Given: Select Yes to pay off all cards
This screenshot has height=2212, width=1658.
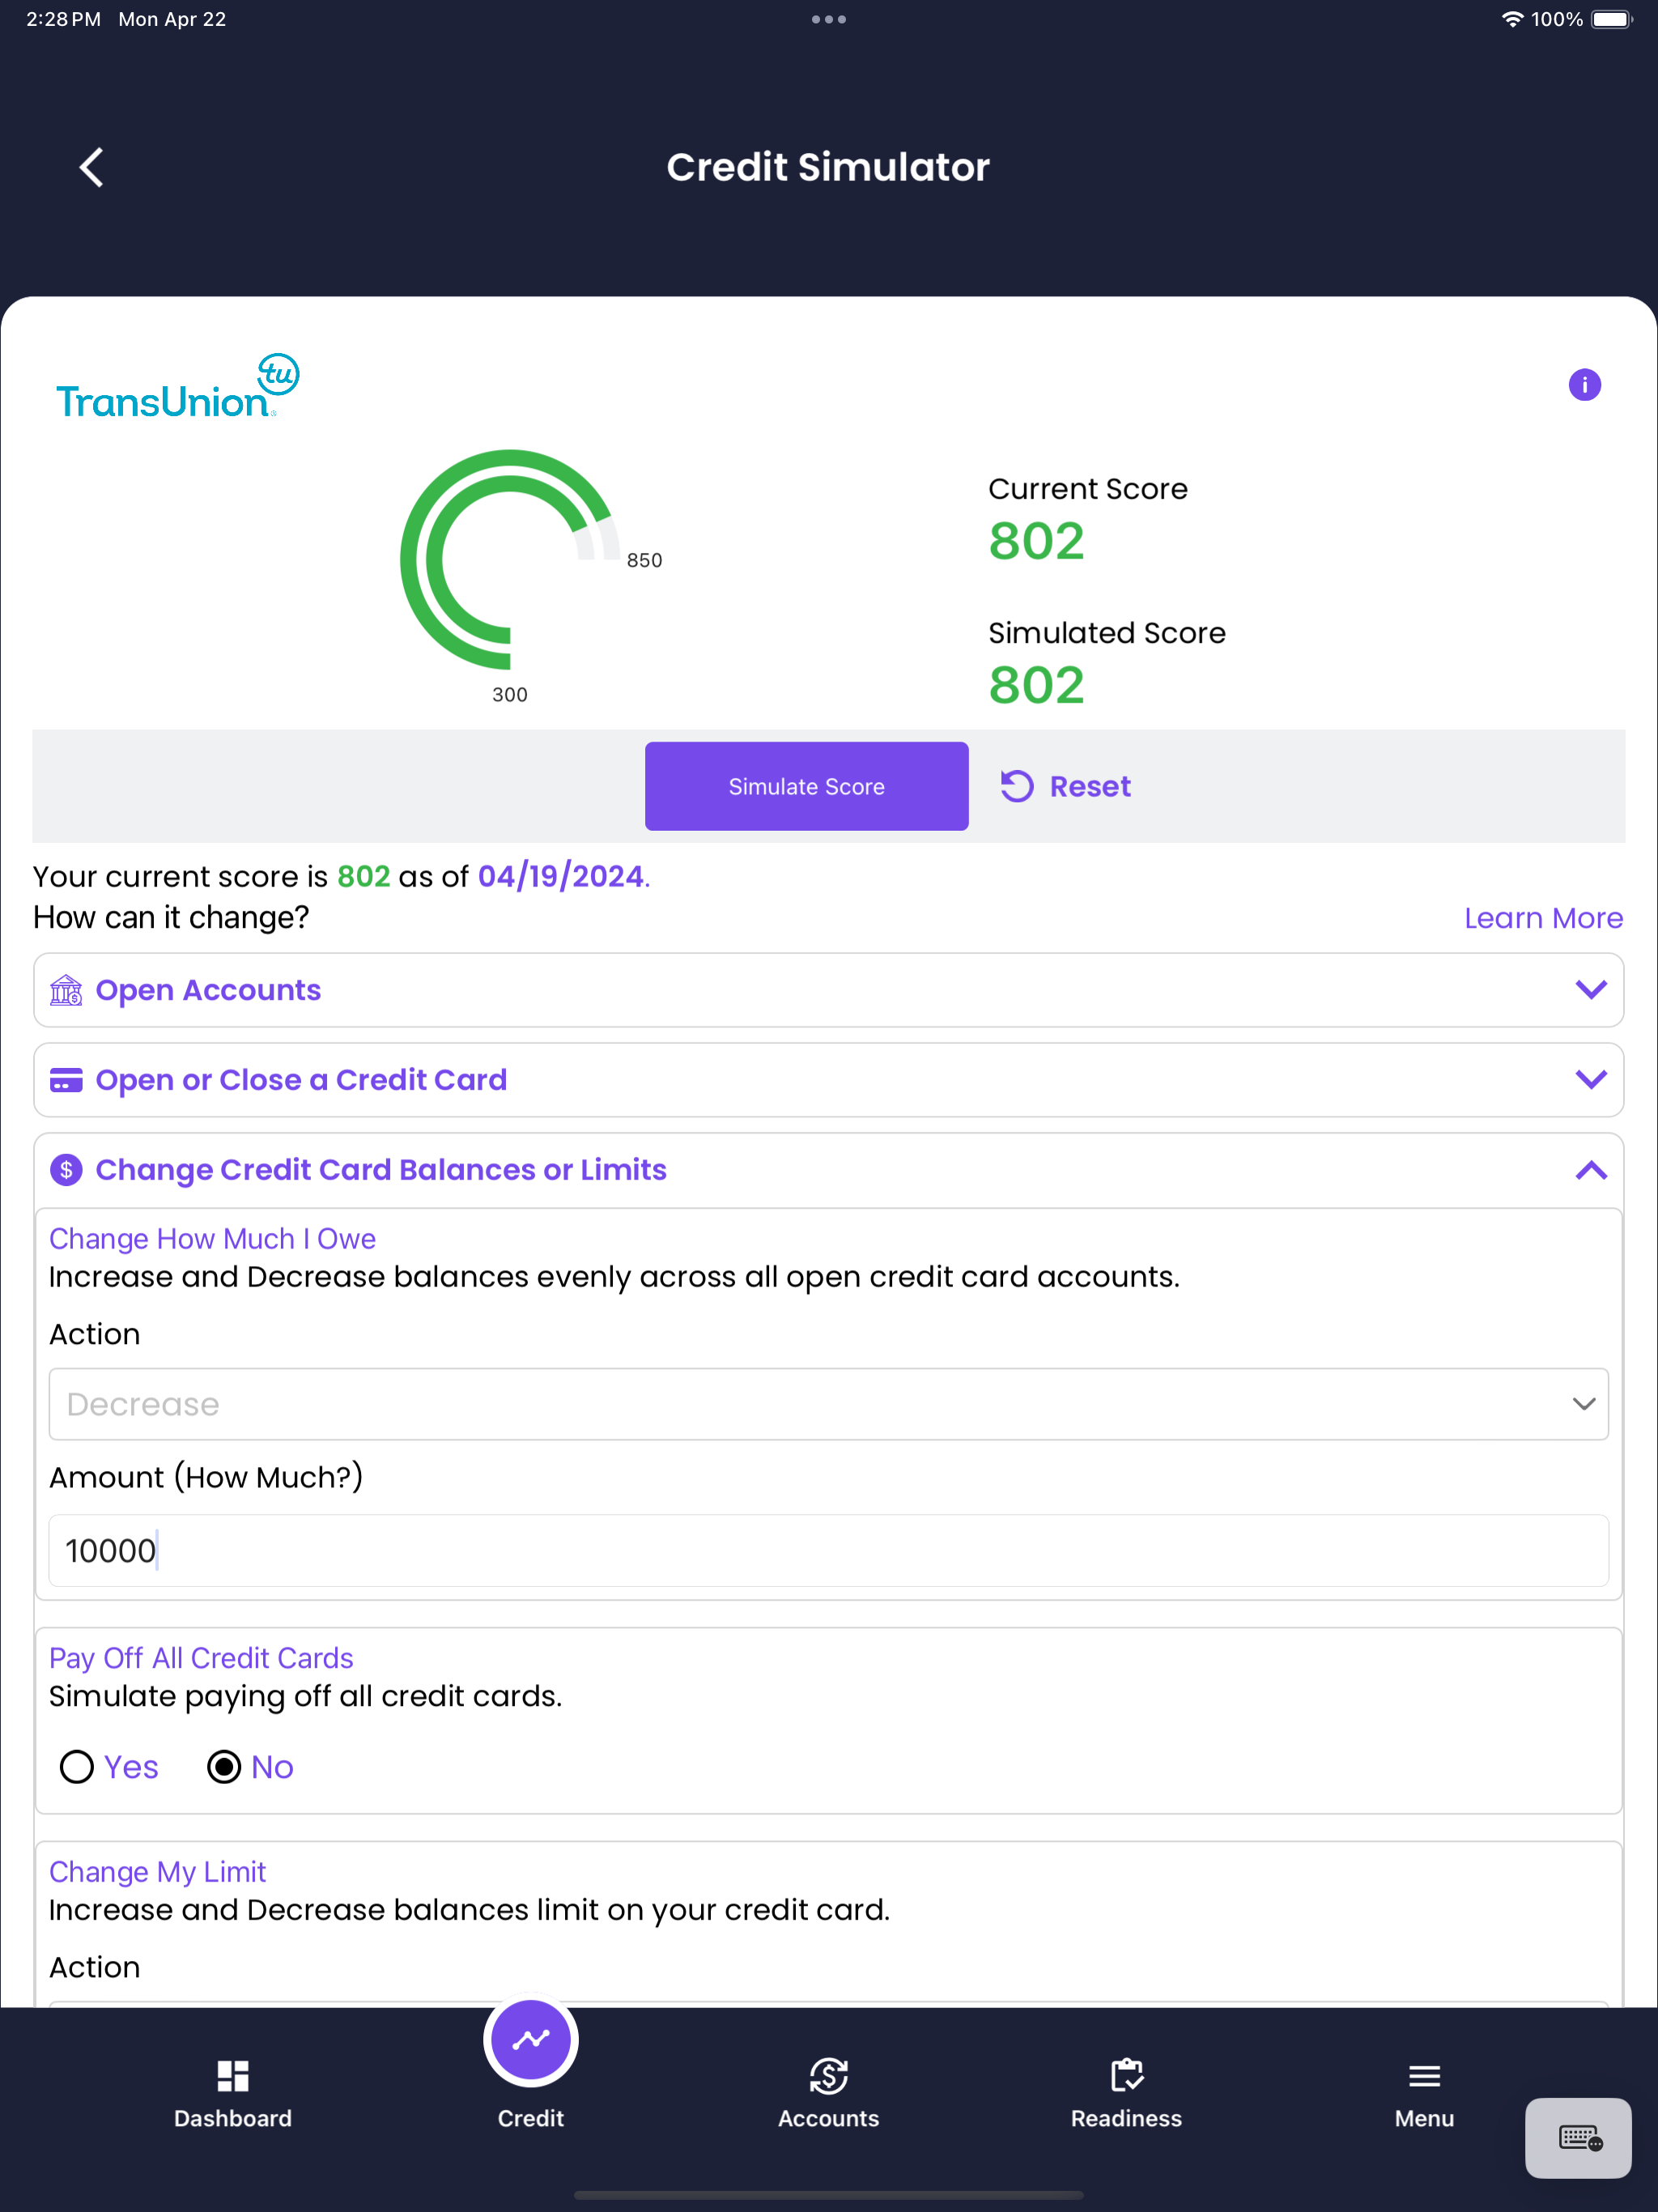Looking at the screenshot, I should pyautogui.click(x=77, y=1767).
